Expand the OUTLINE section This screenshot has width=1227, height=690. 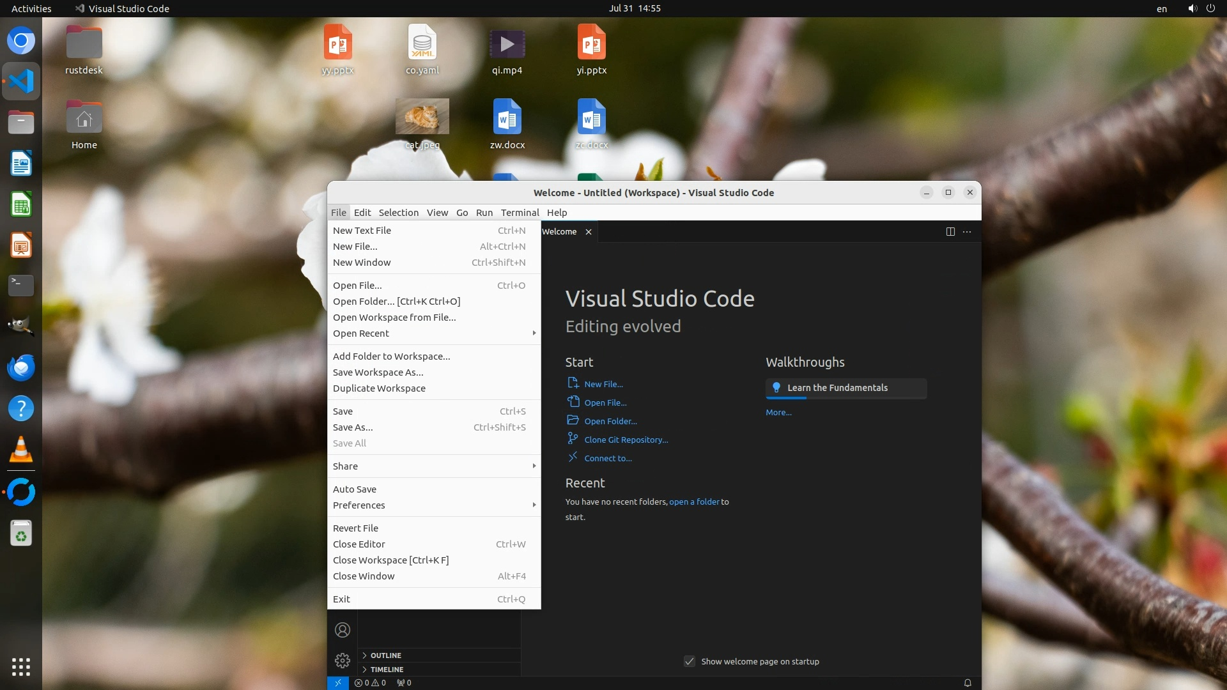(x=385, y=655)
